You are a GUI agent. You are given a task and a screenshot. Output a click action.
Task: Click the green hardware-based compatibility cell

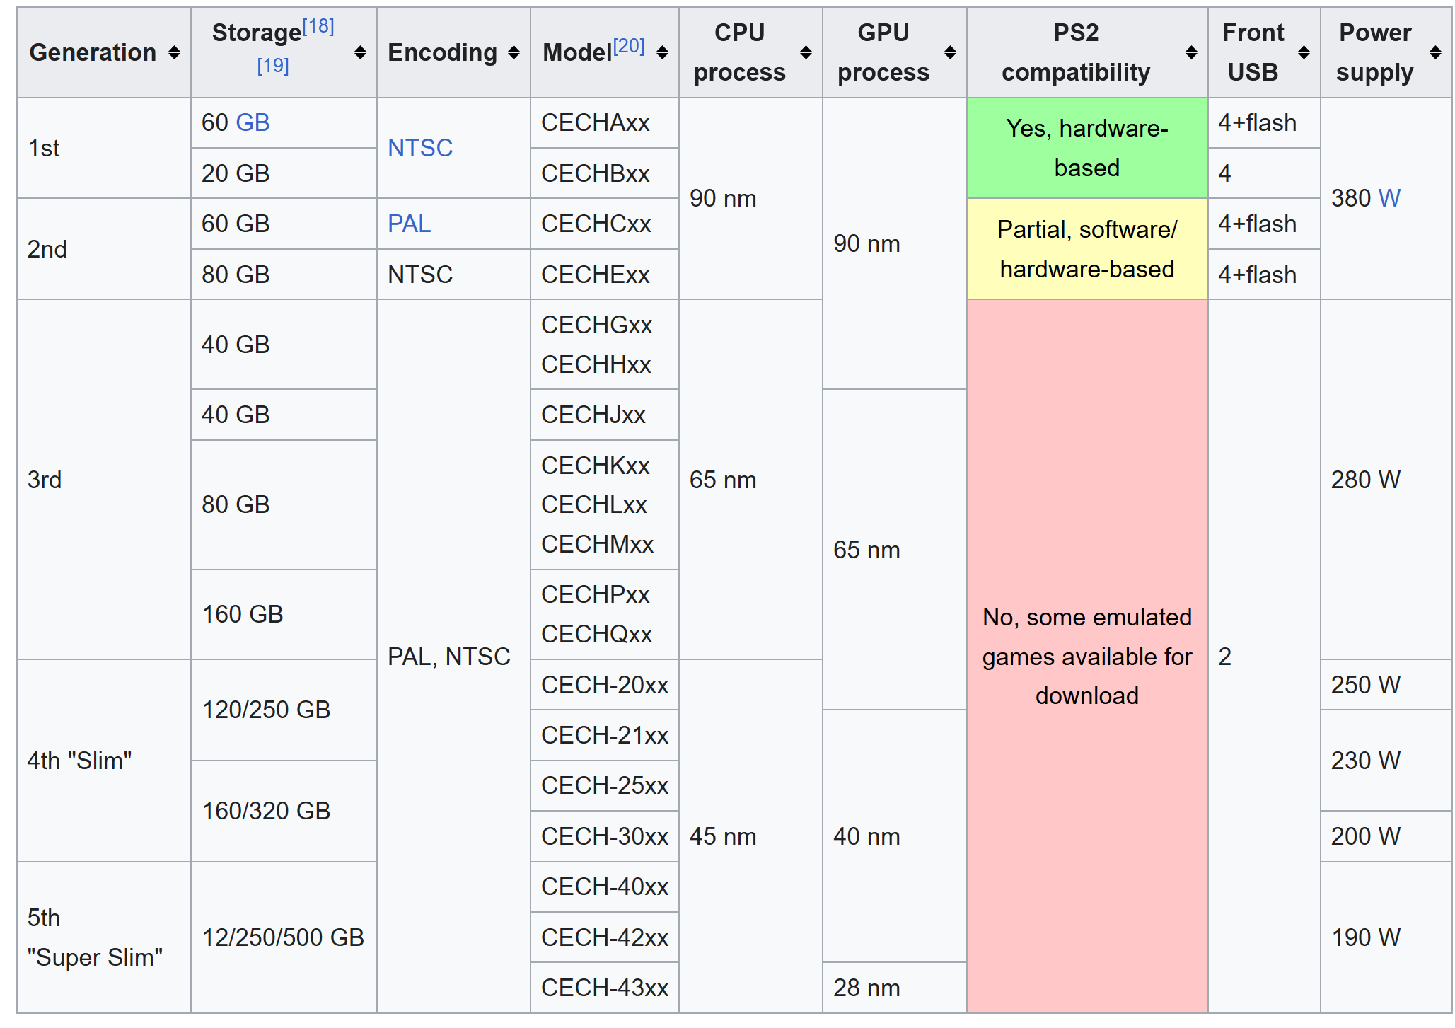[x=1086, y=148]
